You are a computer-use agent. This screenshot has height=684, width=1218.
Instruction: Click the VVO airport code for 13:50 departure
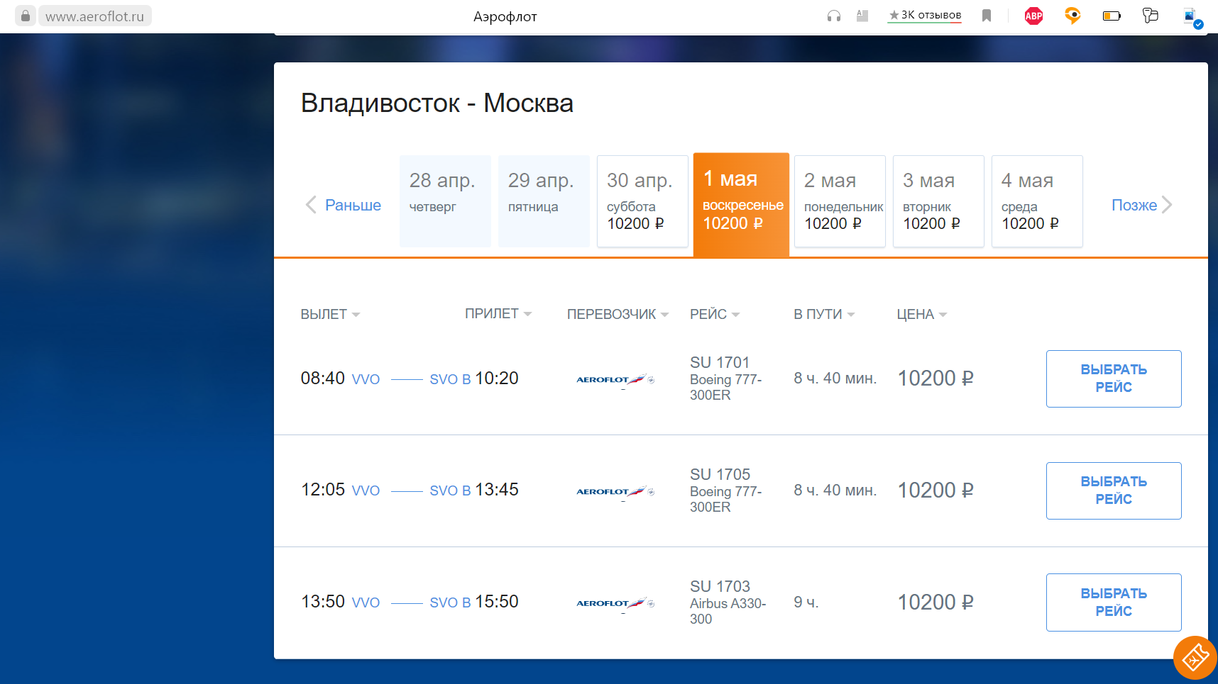pyautogui.click(x=366, y=602)
